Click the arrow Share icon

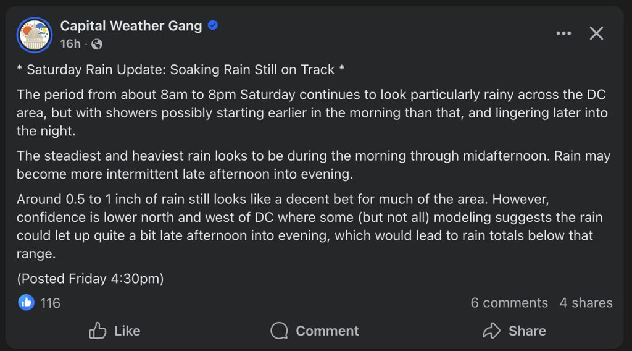point(491,331)
